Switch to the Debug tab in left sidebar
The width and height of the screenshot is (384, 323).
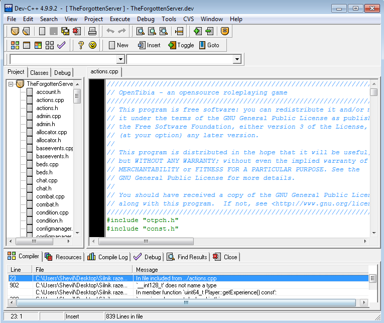pyautogui.click(x=62, y=73)
